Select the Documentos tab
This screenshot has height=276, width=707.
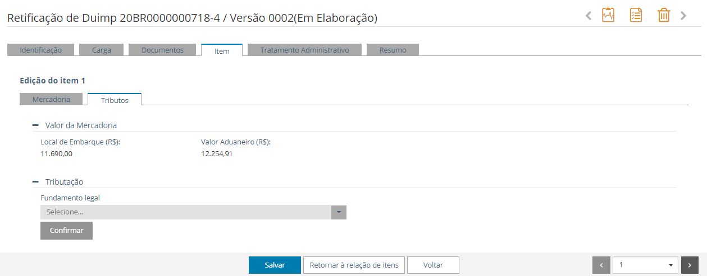[x=162, y=50]
